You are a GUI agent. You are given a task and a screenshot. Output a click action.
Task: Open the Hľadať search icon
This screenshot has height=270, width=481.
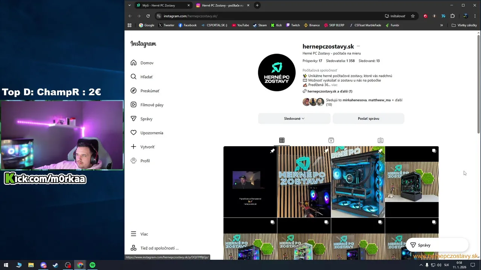point(133,76)
